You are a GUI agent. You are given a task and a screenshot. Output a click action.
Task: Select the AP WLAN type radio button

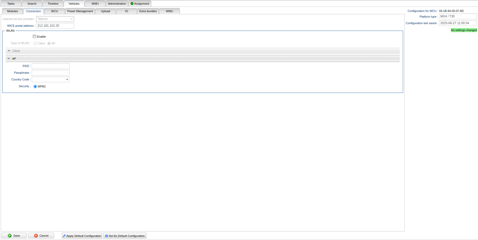pyautogui.click(x=49, y=44)
